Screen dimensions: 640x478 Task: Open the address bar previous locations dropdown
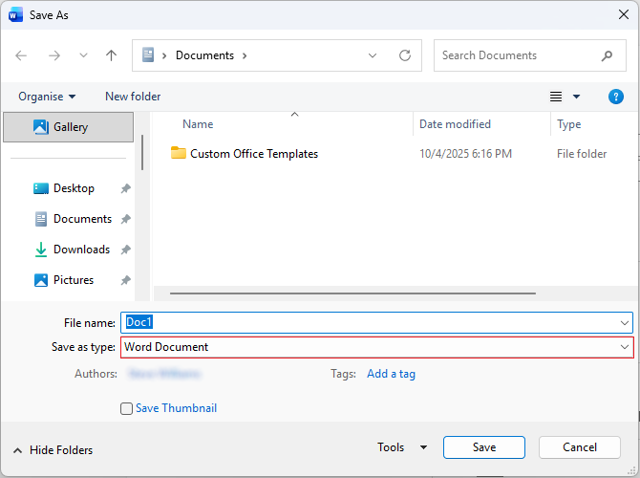(373, 55)
